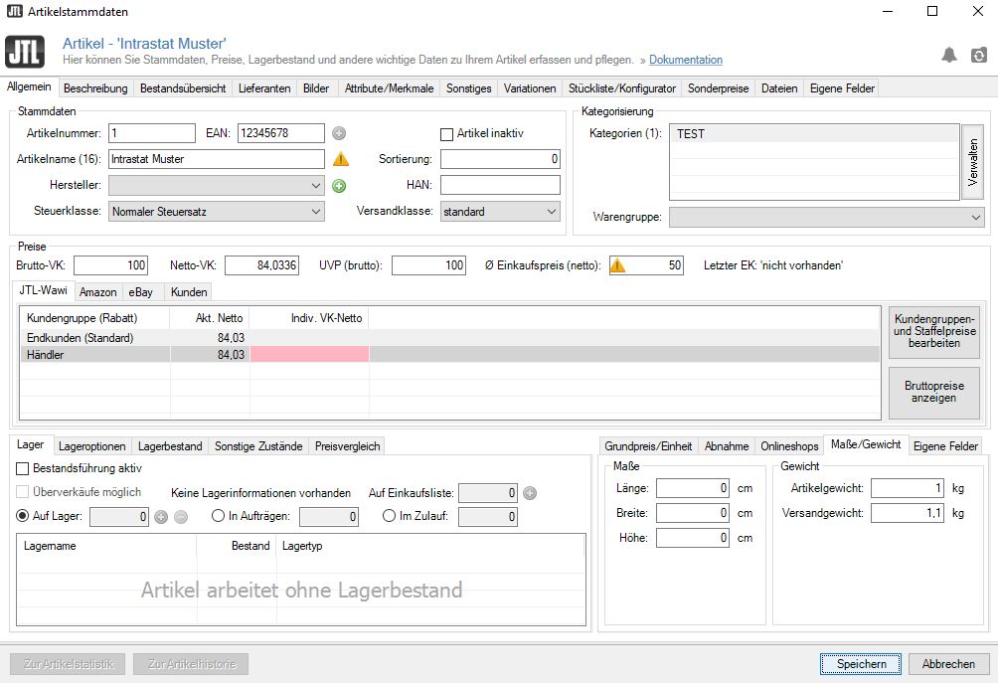
Task: Click the pink Indiv. VK-Netto cell for Händler
Action: coord(309,355)
